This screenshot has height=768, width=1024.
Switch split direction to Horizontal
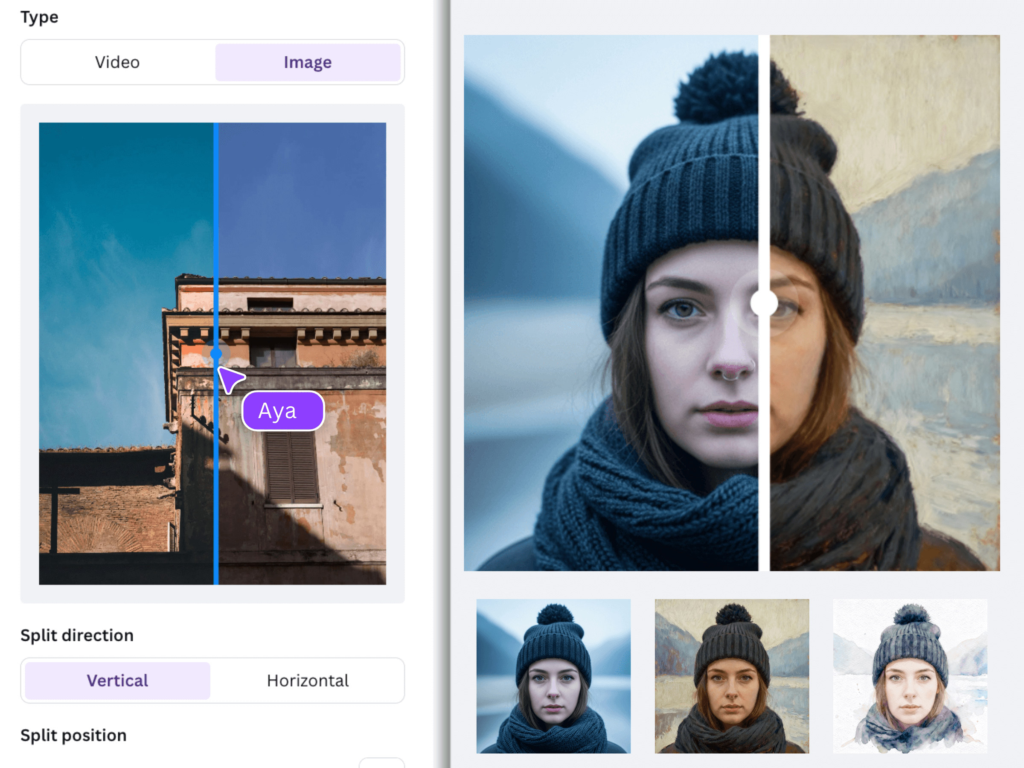pyautogui.click(x=307, y=681)
